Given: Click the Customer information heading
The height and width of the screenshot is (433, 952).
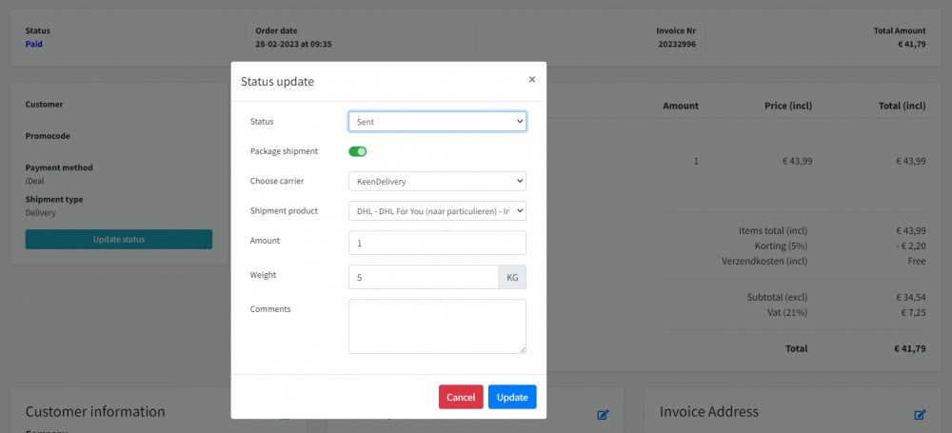Looking at the screenshot, I should 95,412.
